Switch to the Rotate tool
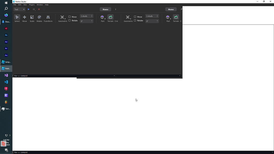This screenshot has height=154, width=274. pos(39,18)
